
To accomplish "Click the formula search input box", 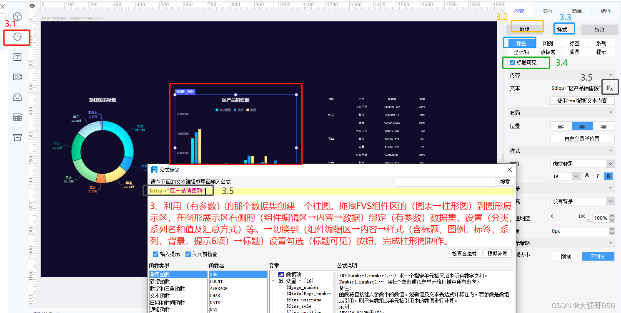I will 446,182.
